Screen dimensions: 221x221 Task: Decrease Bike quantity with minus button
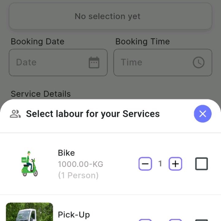145,164
